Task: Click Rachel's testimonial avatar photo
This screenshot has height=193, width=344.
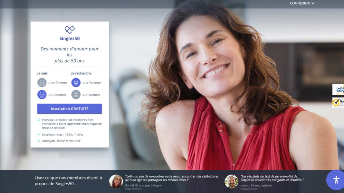Action: [x=116, y=181]
